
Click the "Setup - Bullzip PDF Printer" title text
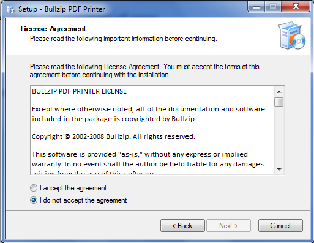tap(62, 9)
